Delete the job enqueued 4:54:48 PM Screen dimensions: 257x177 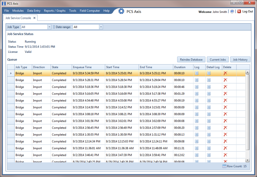click(225, 100)
